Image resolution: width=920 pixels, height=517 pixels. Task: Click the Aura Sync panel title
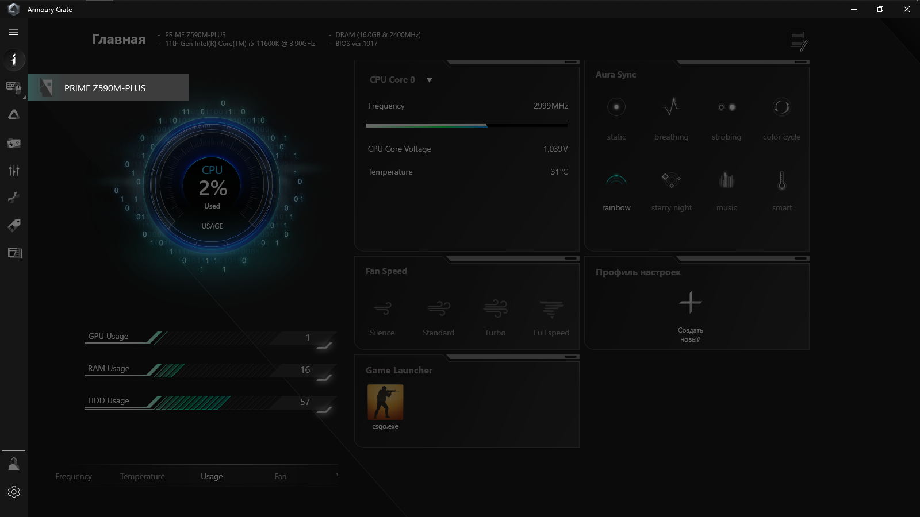[616, 75]
